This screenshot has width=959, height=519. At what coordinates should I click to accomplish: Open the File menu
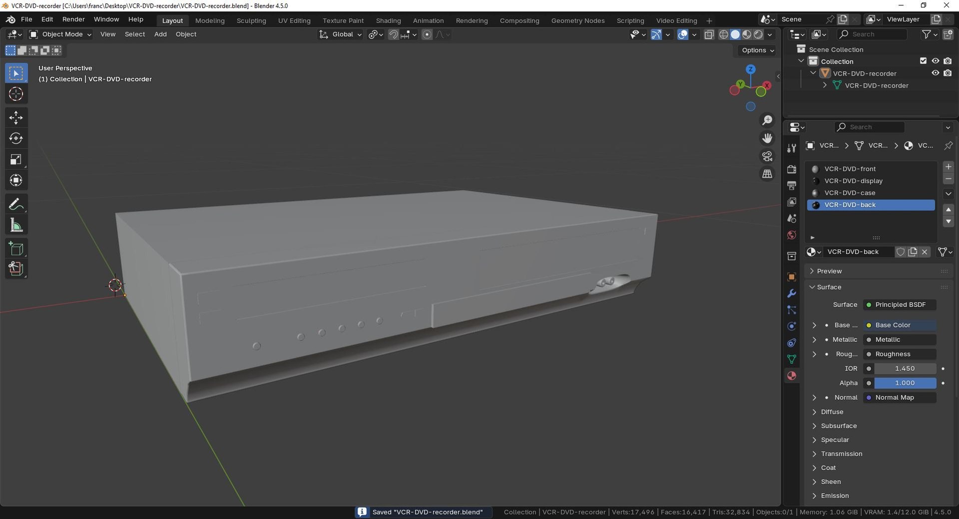26,19
